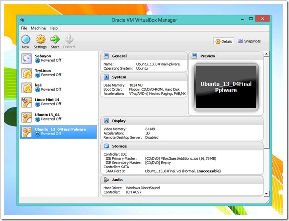This screenshot has height=221, width=289.
Task: Click the System section chip icon
Action: tap(106, 77)
